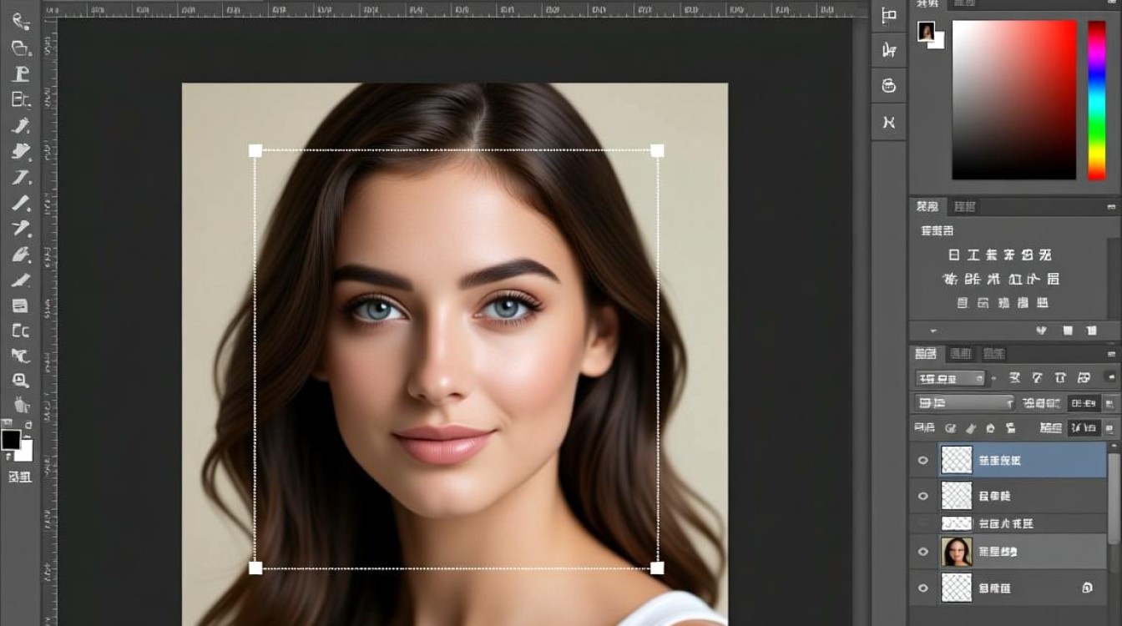The height and width of the screenshot is (626, 1122).
Task: Switch to second tab of the Color panel
Action: (964, 4)
